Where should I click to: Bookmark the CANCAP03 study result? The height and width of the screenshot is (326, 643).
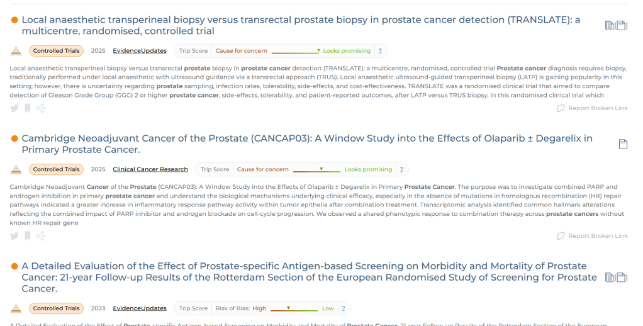click(28, 236)
